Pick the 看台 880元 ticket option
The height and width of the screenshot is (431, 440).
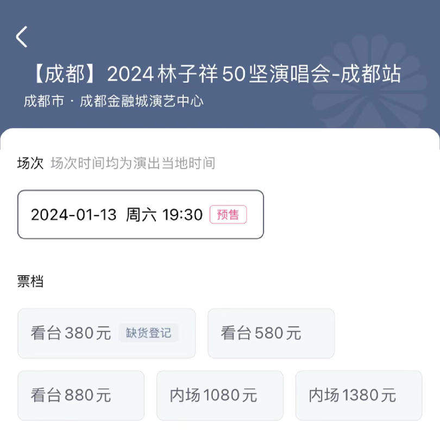(81, 395)
